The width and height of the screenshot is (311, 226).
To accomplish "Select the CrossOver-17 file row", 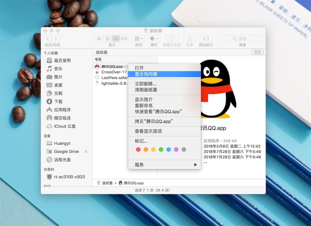I will point(111,72).
